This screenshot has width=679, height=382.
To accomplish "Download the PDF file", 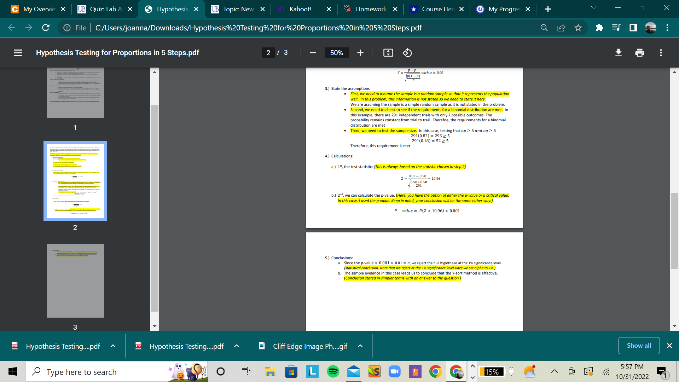I will tap(618, 53).
